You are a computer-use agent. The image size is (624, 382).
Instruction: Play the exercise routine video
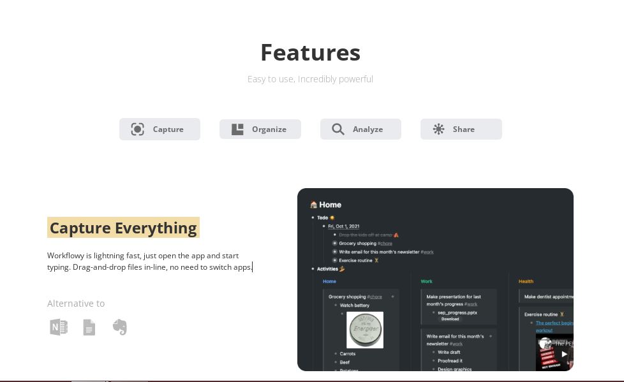click(x=564, y=354)
